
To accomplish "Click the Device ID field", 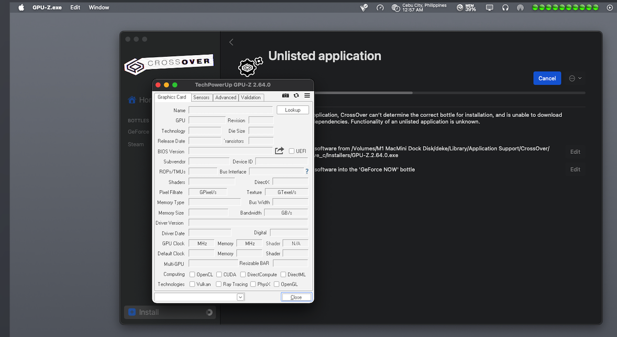I will point(282,161).
